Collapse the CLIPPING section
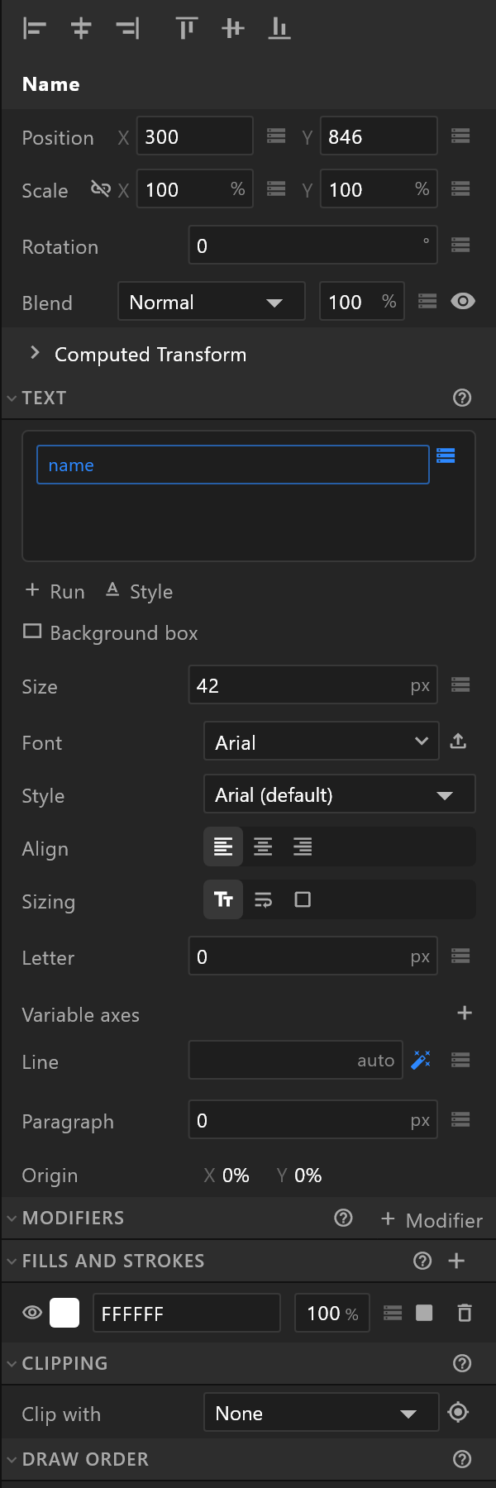This screenshot has width=496, height=1488. (x=12, y=1364)
